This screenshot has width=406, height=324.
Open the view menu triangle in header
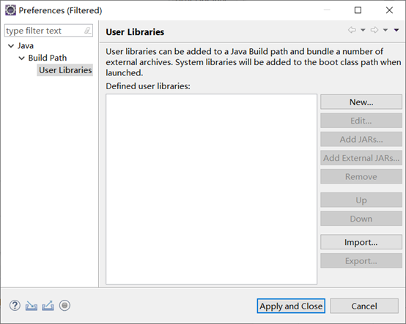tap(396, 30)
